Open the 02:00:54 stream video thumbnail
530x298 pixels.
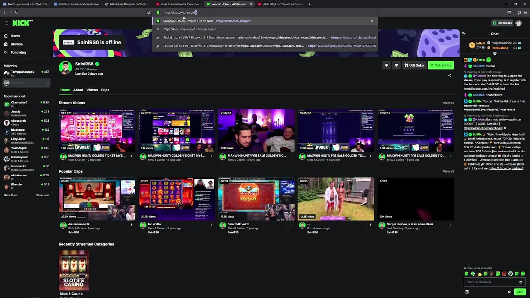[x=336, y=131]
